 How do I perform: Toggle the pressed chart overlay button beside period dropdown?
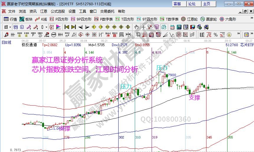point(15,27)
